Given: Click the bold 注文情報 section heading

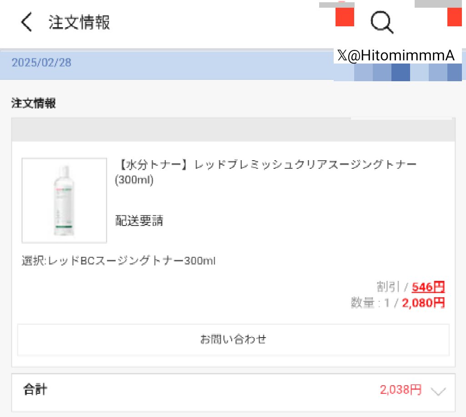Looking at the screenshot, I should (34, 103).
